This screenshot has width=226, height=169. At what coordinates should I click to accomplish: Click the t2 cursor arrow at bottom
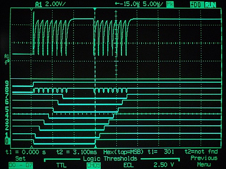(95, 147)
